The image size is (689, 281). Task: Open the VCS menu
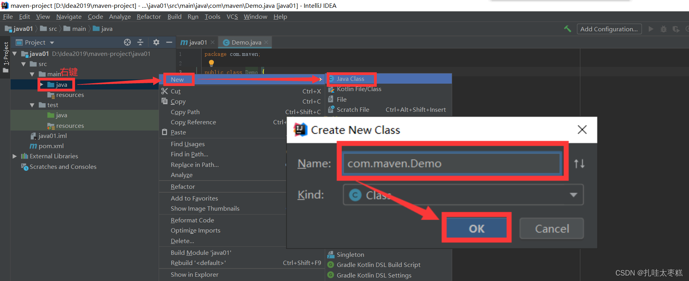(232, 16)
